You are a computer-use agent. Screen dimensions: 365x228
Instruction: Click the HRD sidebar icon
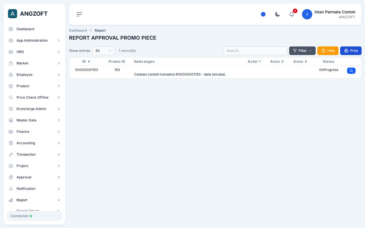pos(11,52)
